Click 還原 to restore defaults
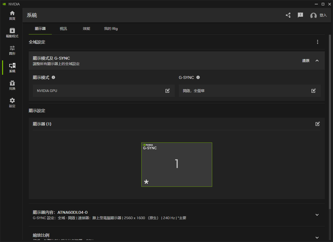333x242 pixels. (306, 61)
